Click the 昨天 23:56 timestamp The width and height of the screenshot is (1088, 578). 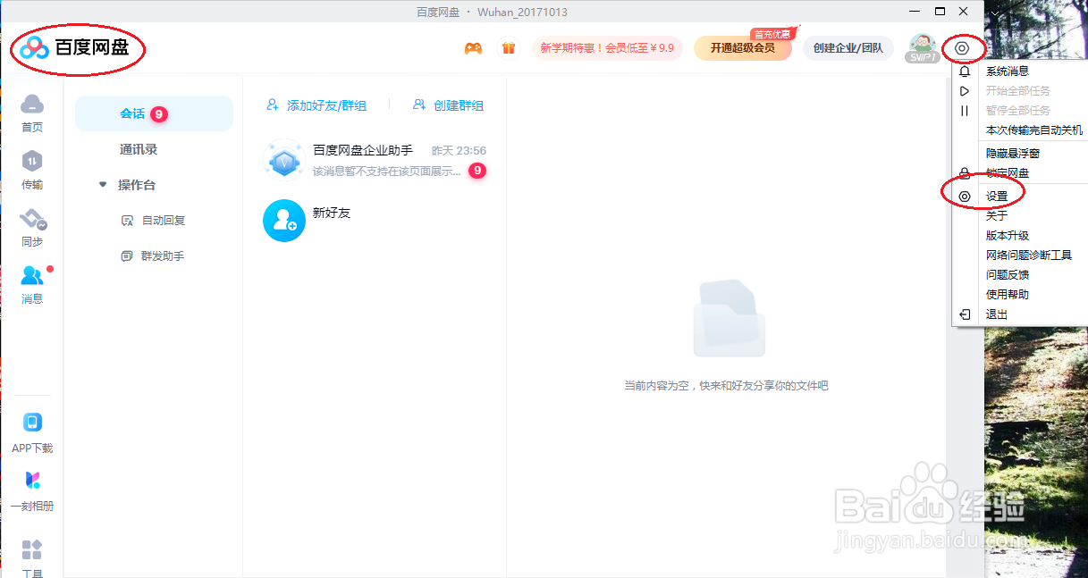click(x=459, y=151)
